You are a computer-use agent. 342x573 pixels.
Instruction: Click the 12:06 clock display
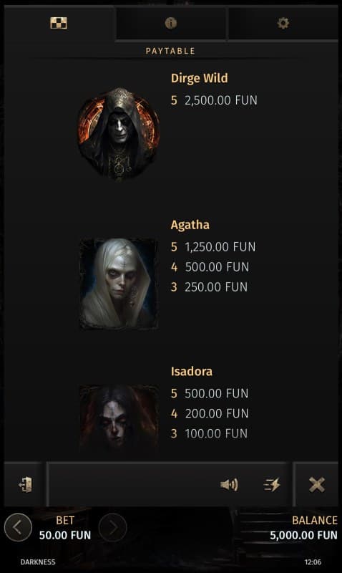click(313, 562)
